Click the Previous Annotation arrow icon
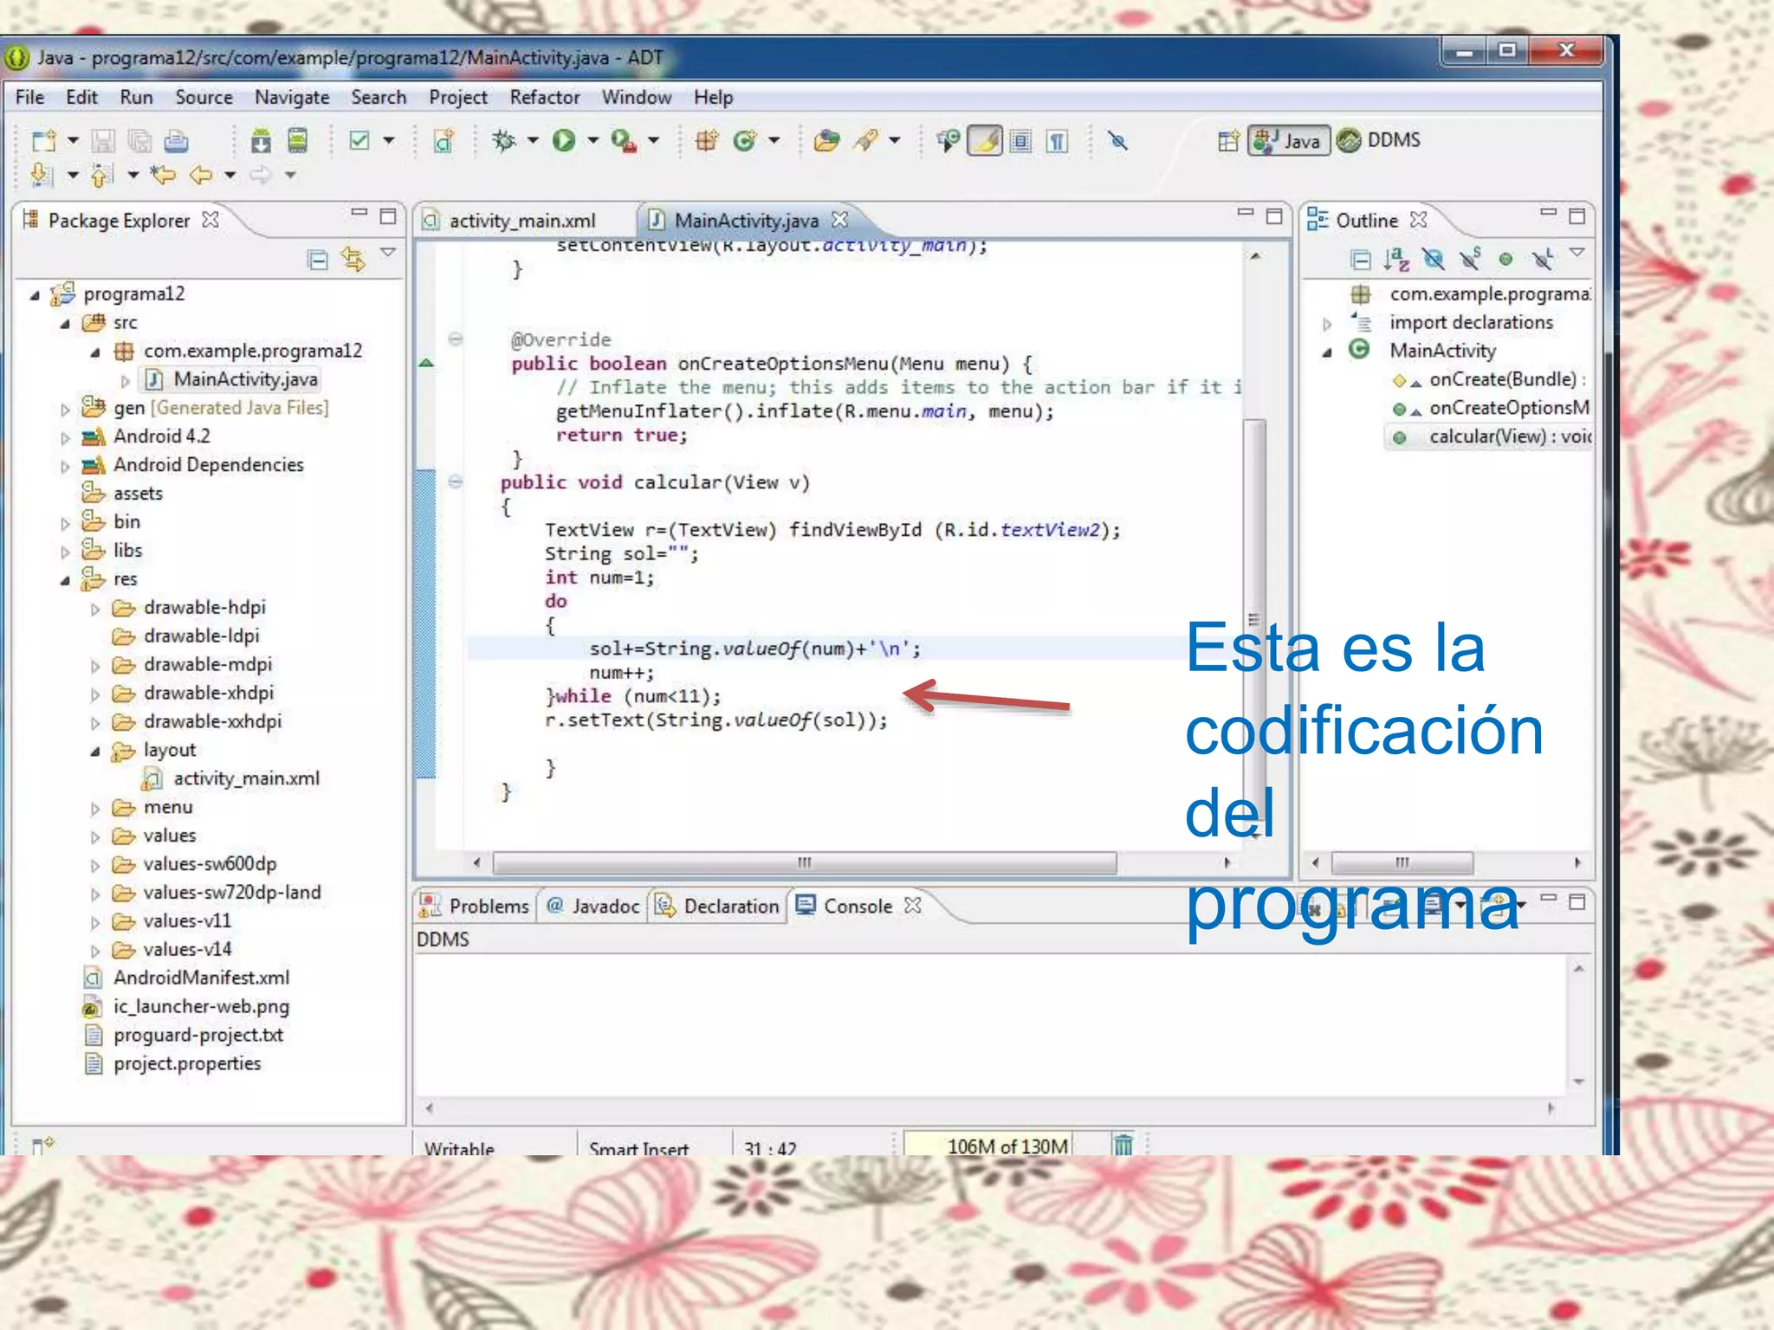The image size is (1774, 1330). point(101,175)
